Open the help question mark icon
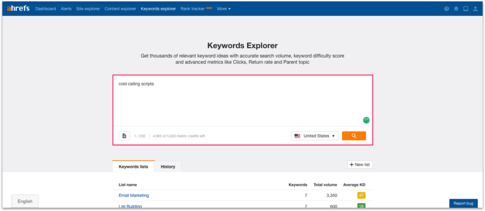The image size is (485, 211). pos(446,9)
